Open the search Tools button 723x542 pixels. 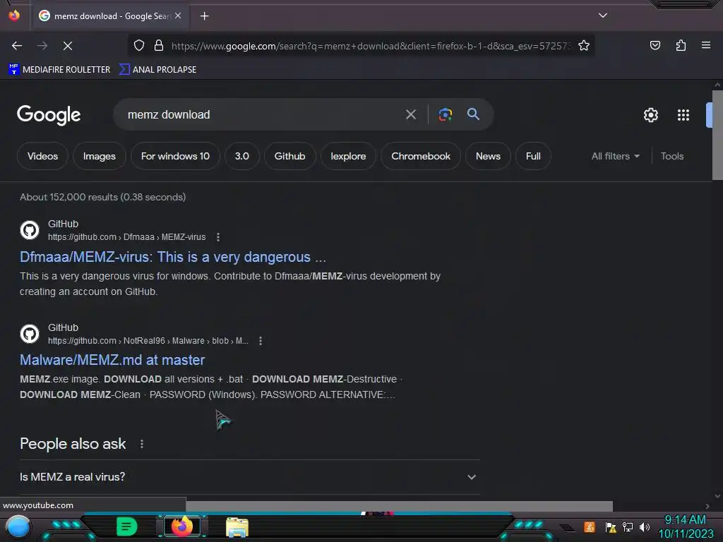672,156
